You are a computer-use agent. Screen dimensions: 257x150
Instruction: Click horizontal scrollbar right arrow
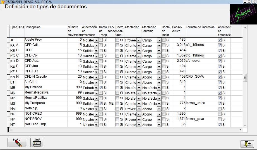click(241, 130)
